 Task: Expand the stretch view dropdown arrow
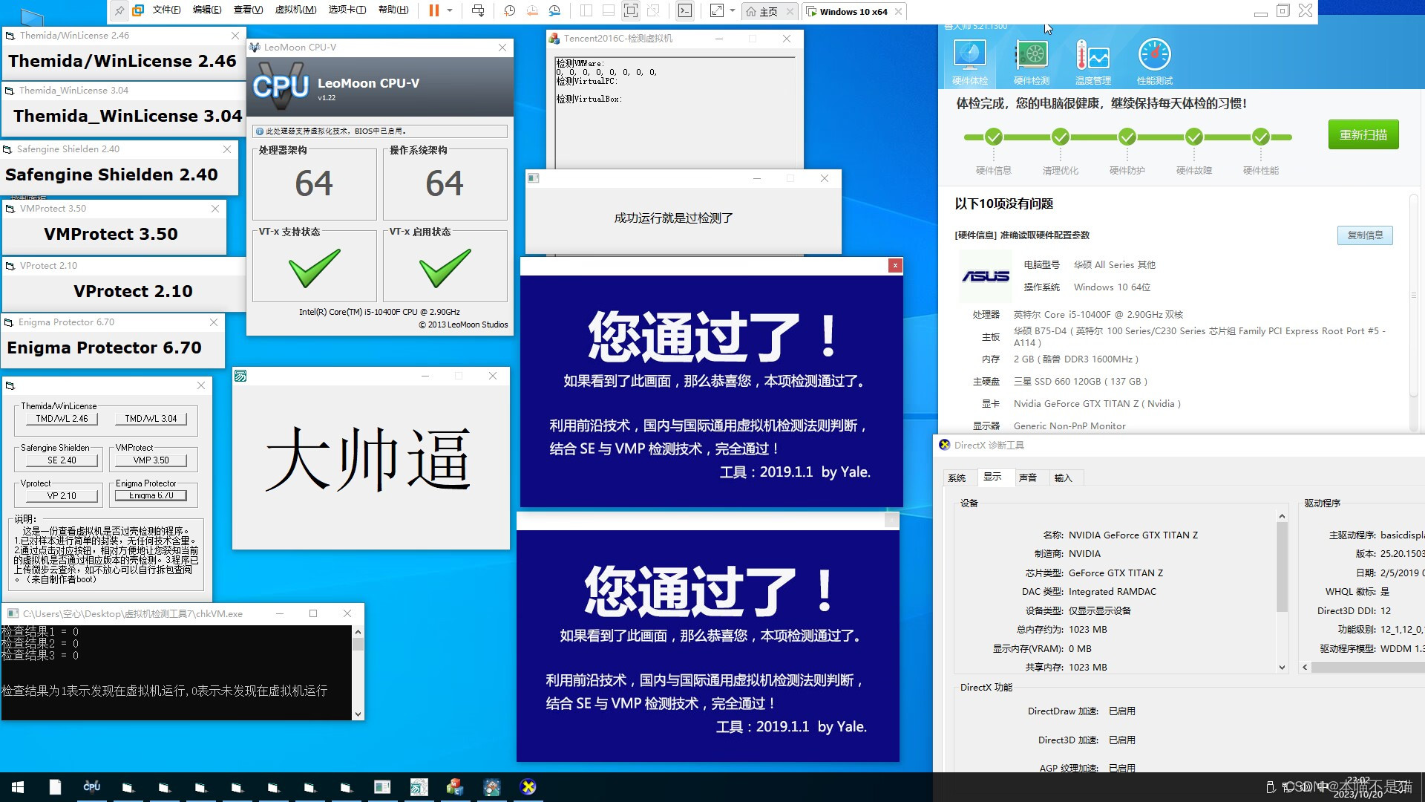tap(733, 10)
